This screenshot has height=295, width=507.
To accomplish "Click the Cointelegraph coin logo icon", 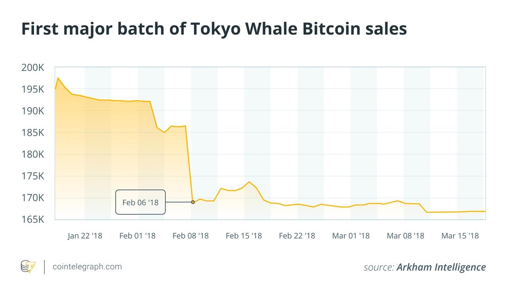I will 28,267.
